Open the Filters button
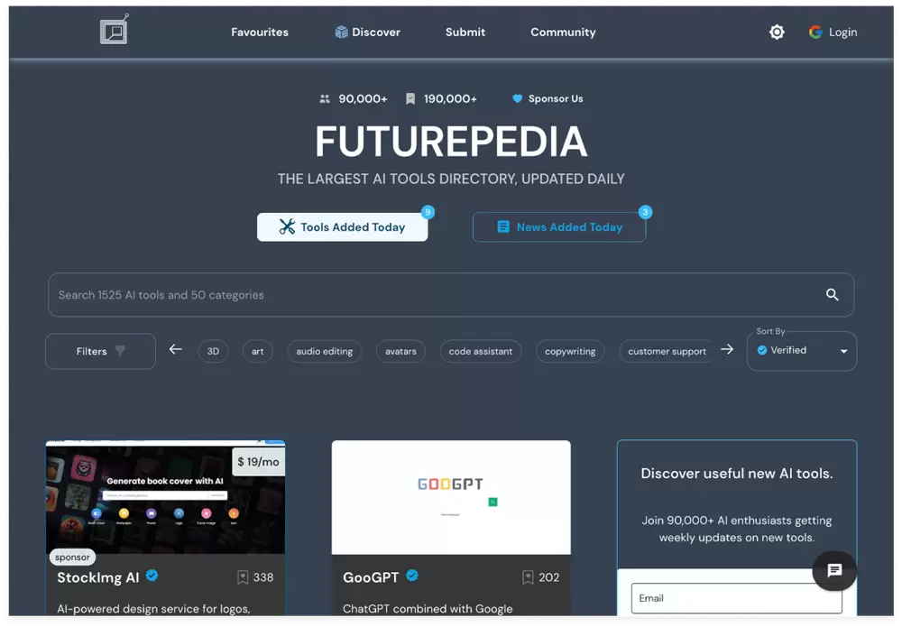This screenshot has width=902, height=627. [x=100, y=351]
